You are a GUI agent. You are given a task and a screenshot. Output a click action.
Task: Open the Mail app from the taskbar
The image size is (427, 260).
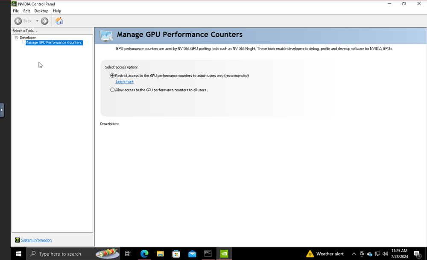tap(192, 254)
